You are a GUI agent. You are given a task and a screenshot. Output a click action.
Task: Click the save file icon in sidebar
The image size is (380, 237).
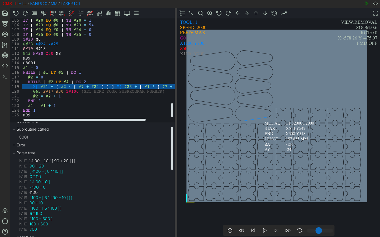5,13
